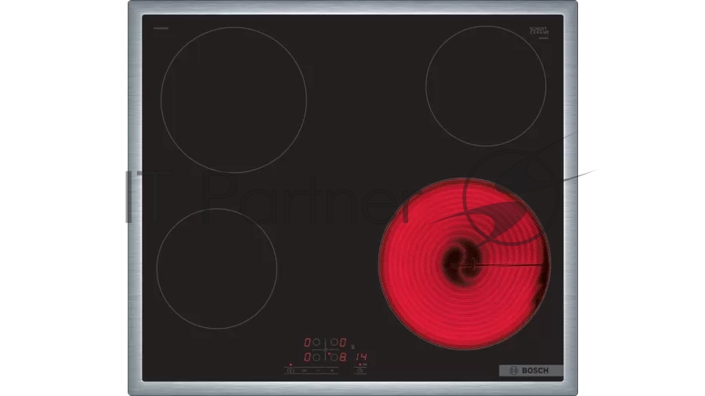Click the large rear-left cooking zone

tap(233, 99)
